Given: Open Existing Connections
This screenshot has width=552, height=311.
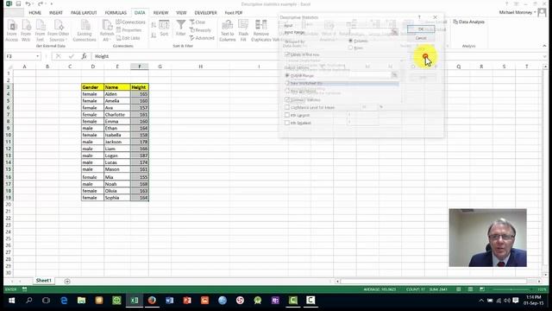Looking at the screenshot, I should pyautogui.click(x=85, y=31).
